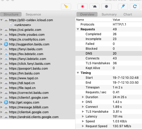
Task: Select the https://fex.bdstatic.com host row
Action: pos(38,54)
